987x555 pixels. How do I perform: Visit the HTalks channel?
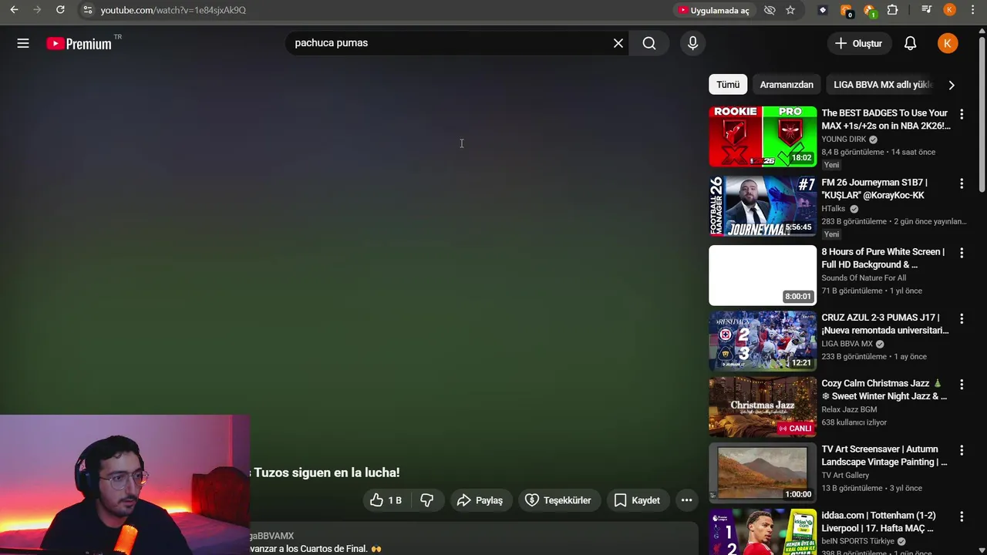(834, 209)
